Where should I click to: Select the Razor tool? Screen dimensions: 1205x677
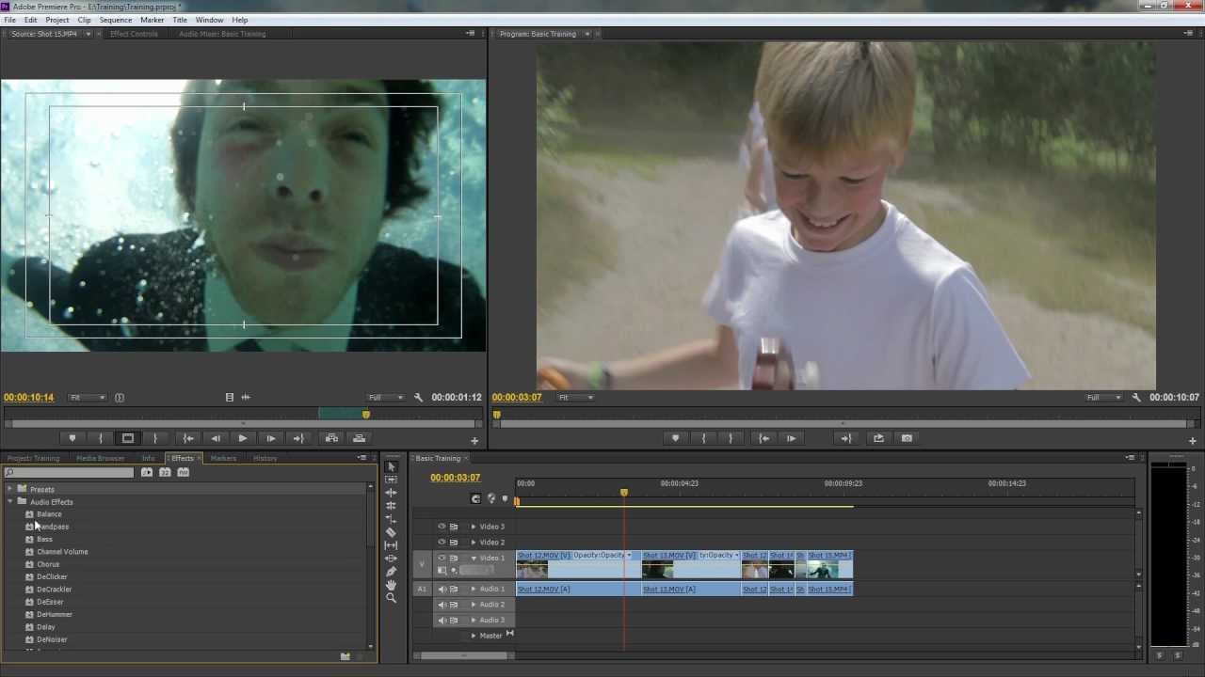[392, 532]
